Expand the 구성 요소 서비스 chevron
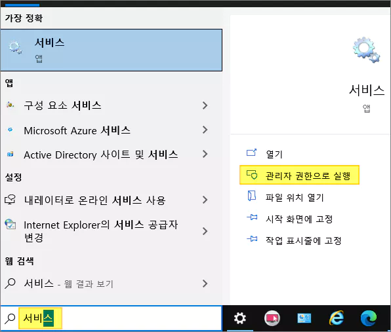Image resolution: width=391 pixels, height=332 pixels. (205, 105)
